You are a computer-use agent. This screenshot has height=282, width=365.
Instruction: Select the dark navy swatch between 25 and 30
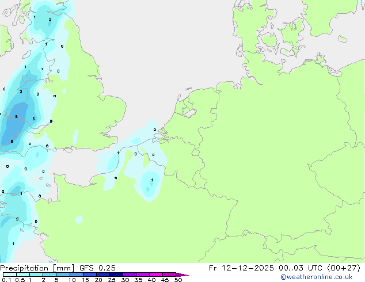pyautogui.click(x=116, y=275)
